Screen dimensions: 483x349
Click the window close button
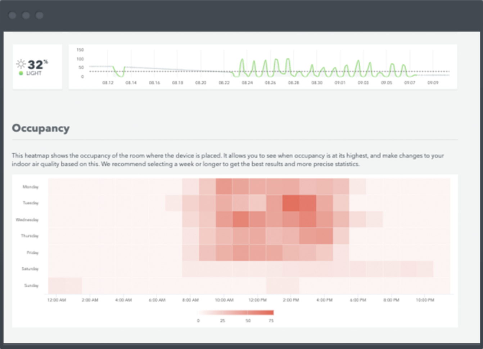pyautogui.click(x=12, y=15)
